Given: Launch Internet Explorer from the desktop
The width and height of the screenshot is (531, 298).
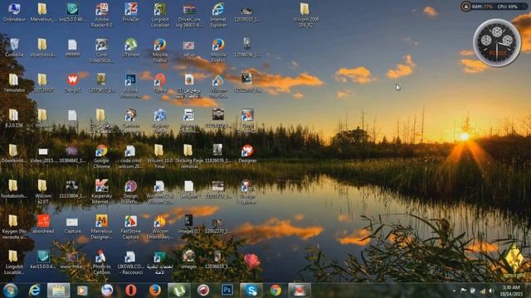Looking at the screenshot, I should click(x=217, y=15).
